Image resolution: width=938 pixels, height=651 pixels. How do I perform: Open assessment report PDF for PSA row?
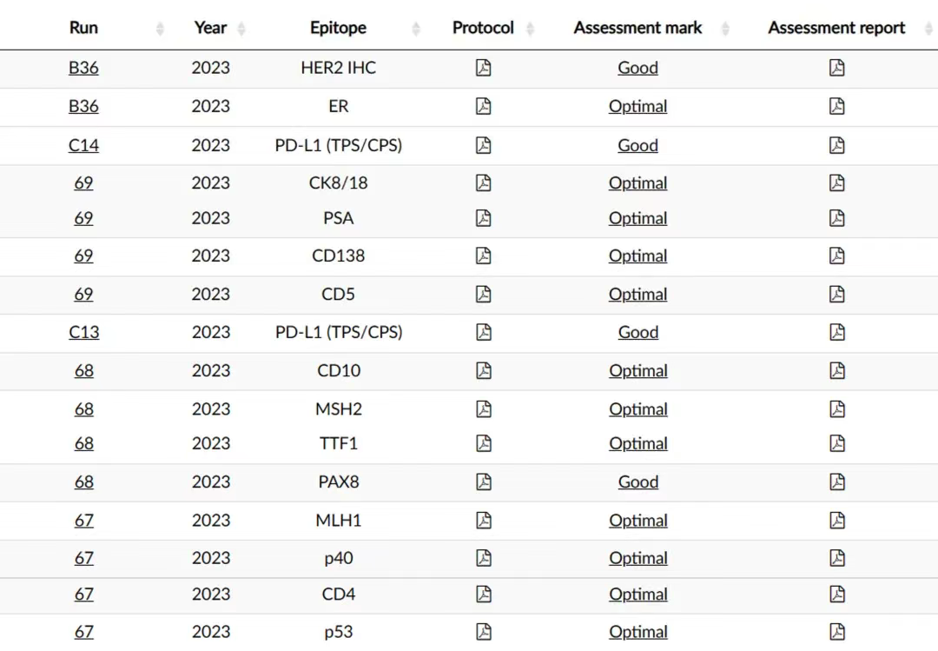[x=836, y=217]
